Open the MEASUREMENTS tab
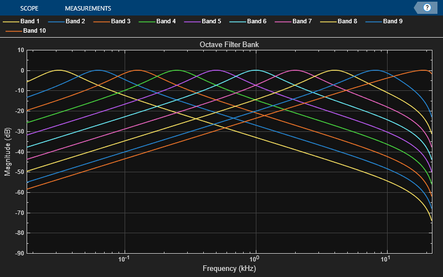Screen dimensions: 443x277 point(87,8)
